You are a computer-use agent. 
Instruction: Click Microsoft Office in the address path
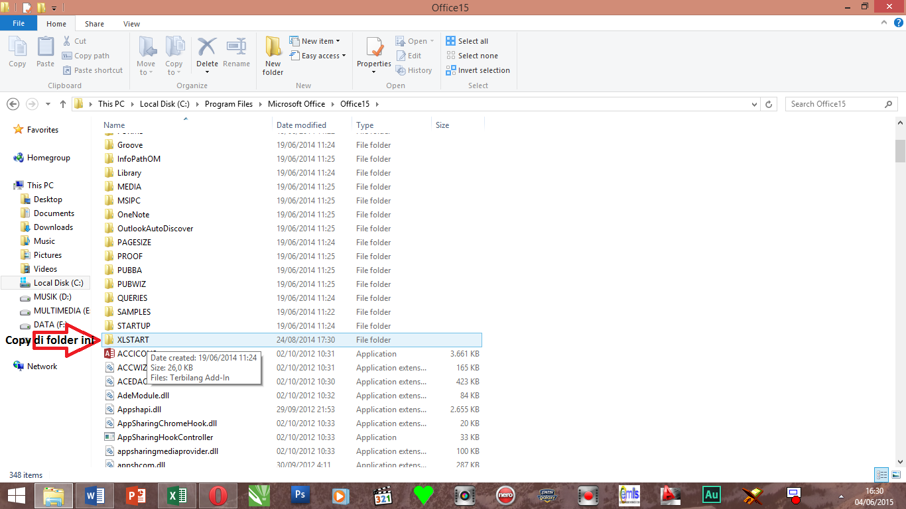click(296, 104)
